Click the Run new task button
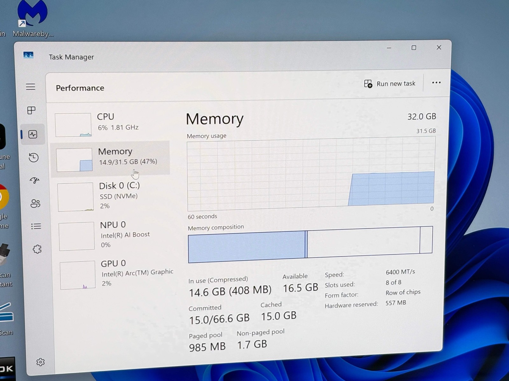The height and width of the screenshot is (381, 509). coord(390,84)
